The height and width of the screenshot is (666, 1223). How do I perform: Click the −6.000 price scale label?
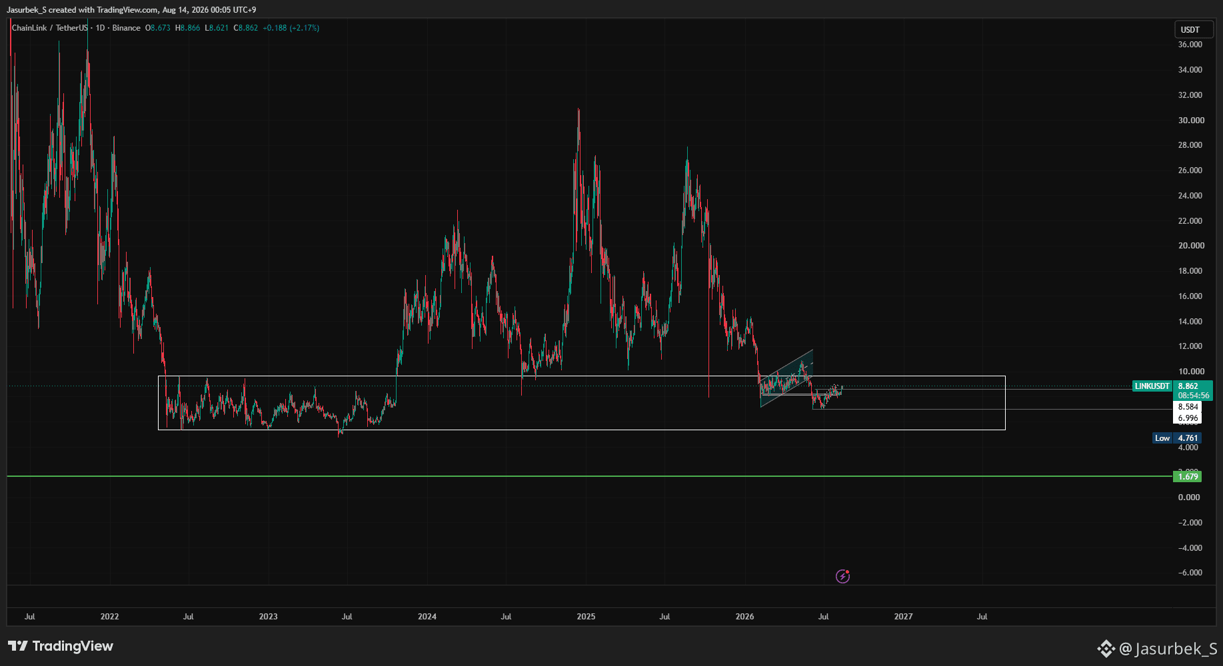pos(1190,573)
